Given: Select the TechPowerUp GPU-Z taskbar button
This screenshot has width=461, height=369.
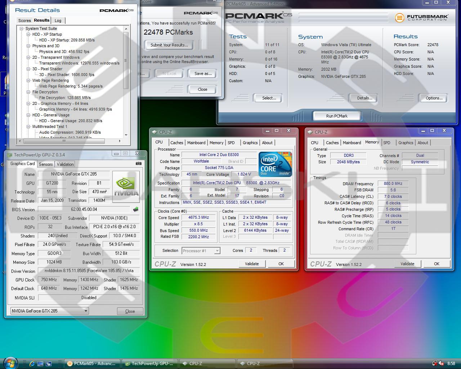Looking at the screenshot, I should 149,364.
